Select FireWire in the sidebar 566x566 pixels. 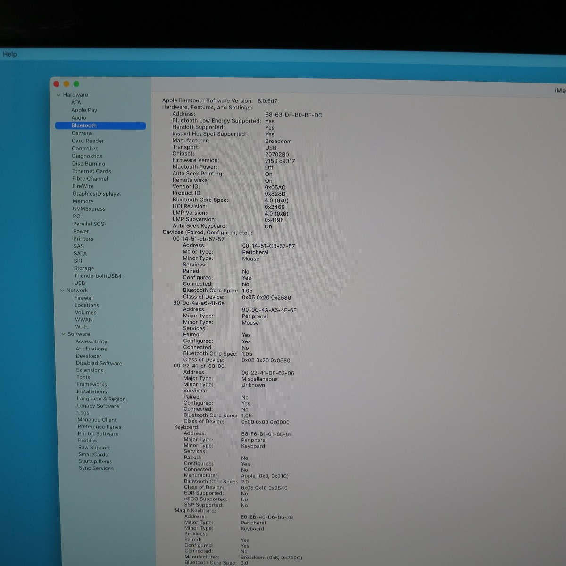(x=83, y=186)
